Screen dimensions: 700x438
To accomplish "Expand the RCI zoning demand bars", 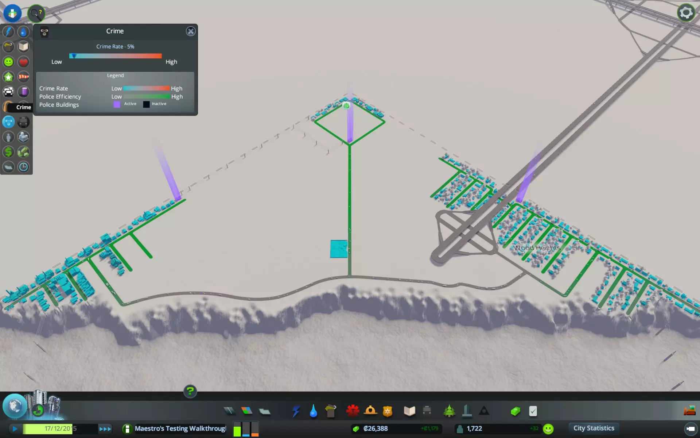I will click(246, 429).
